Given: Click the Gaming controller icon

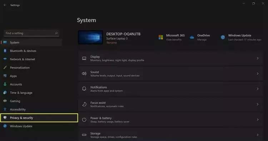Looking at the screenshot, I should [x=5, y=101].
